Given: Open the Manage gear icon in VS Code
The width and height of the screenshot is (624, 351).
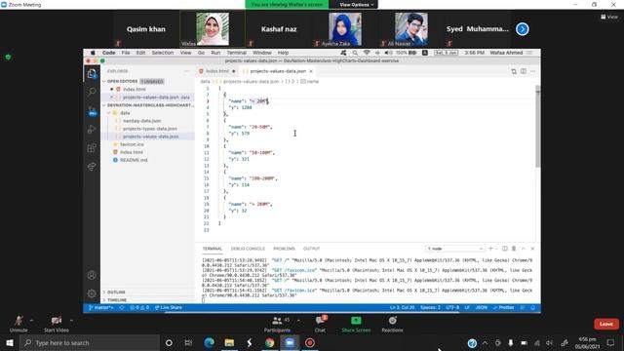Looking at the screenshot, I should [x=92, y=293].
